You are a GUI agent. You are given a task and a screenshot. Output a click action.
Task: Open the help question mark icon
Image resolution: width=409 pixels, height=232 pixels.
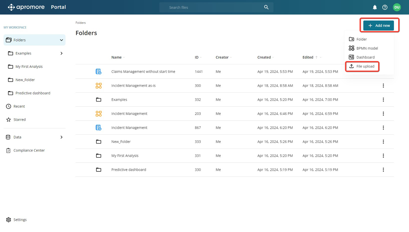tap(385, 7)
